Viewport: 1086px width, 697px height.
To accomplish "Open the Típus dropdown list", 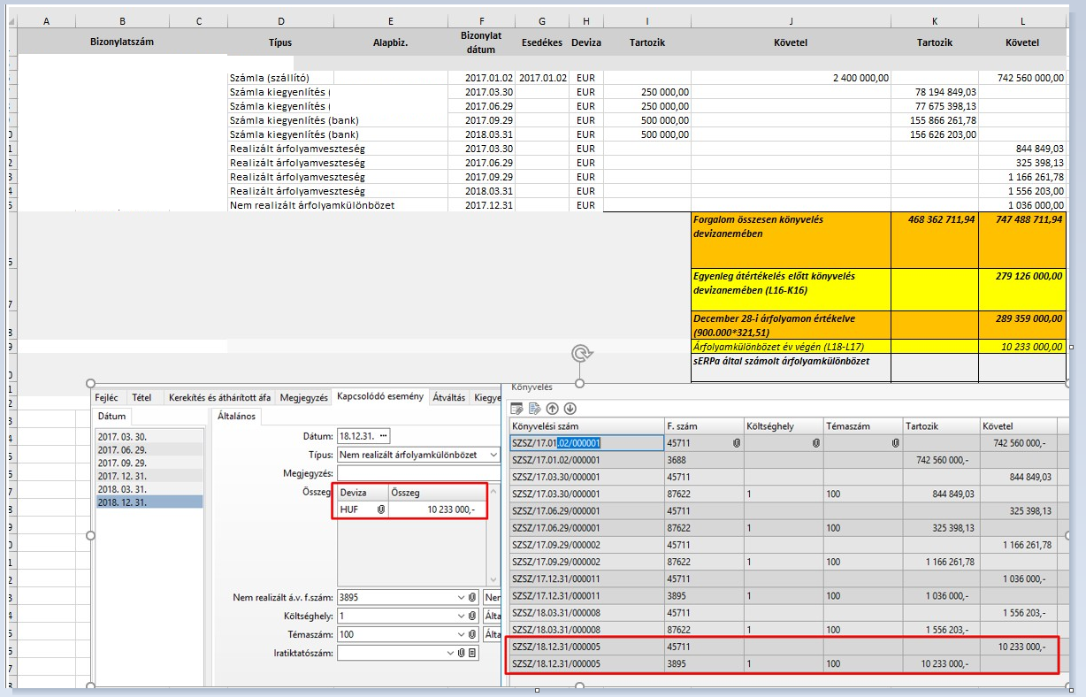I will (x=493, y=455).
